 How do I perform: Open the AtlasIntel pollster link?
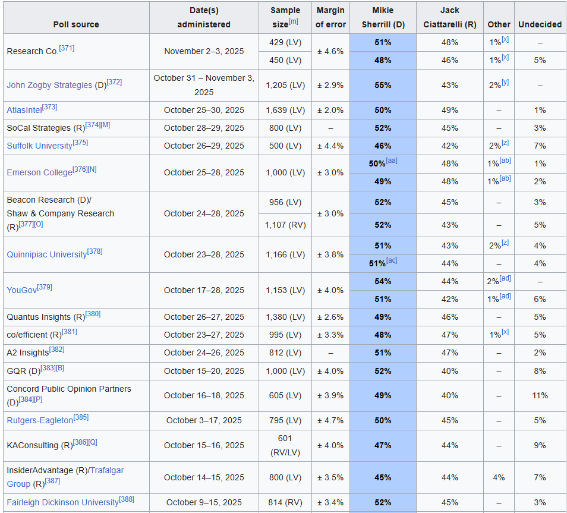click(24, 110)
